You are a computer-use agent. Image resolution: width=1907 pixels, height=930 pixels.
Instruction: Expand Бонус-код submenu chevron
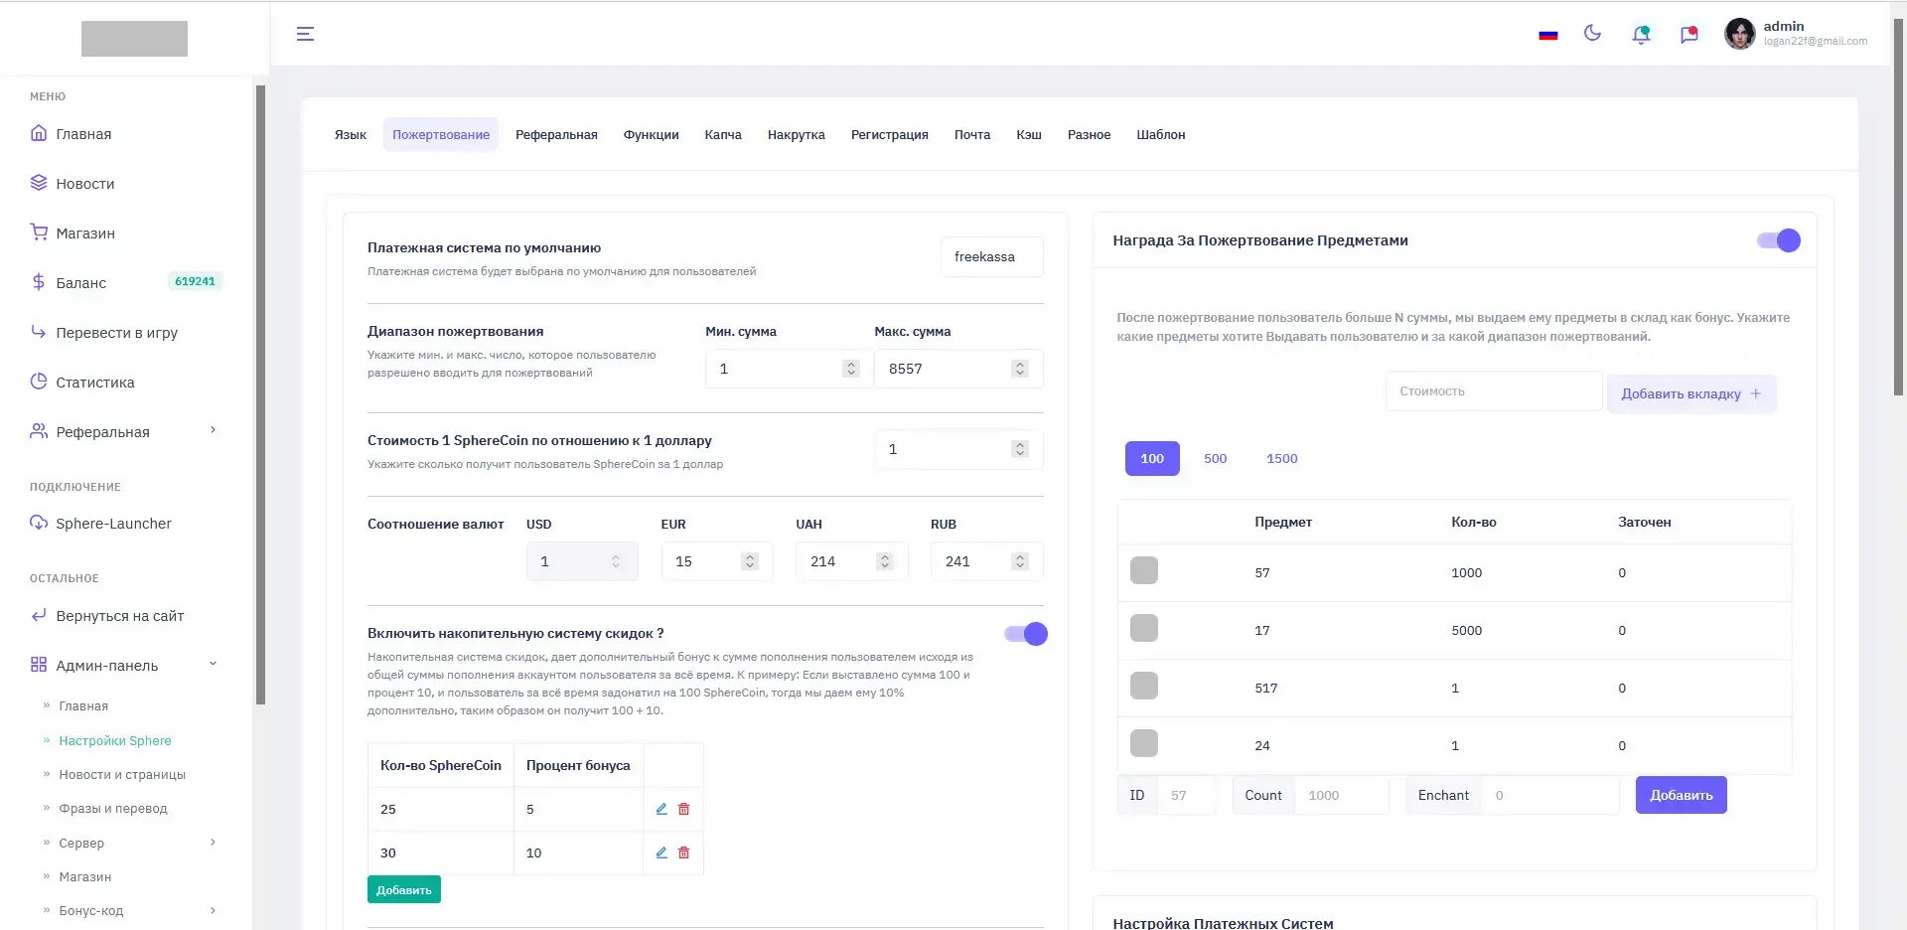point(213,910)
